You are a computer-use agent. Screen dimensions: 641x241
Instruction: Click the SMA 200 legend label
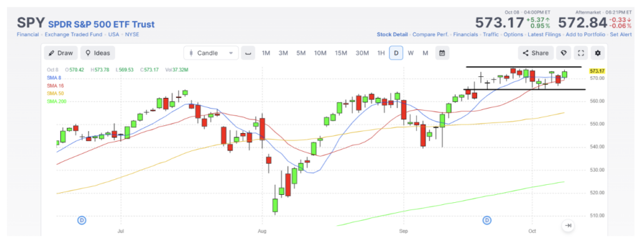click(56, 101)
